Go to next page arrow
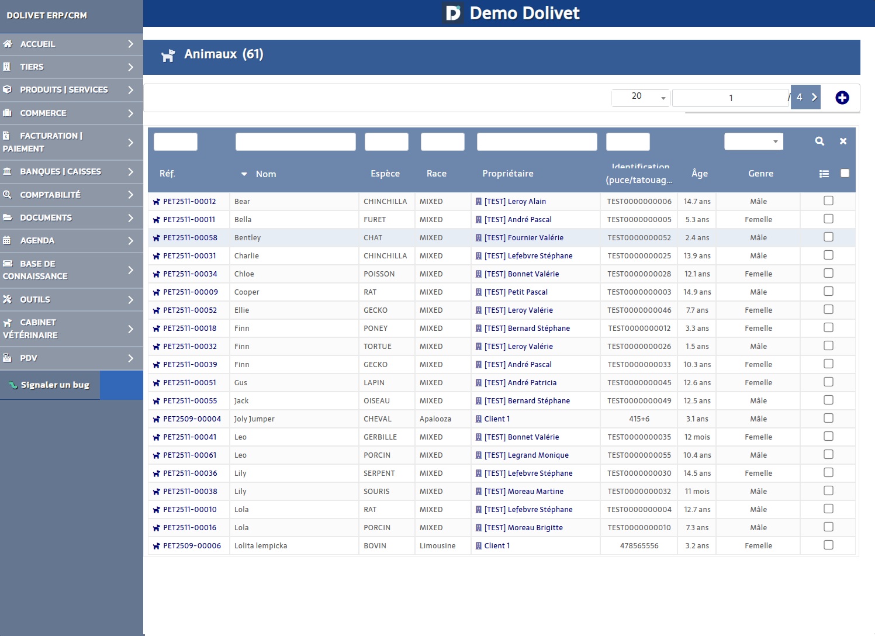The height and width of the screenshot is (636, 875). 814,98
